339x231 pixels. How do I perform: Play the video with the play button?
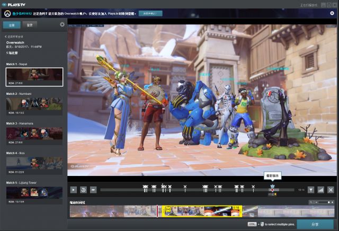point(74,190)
